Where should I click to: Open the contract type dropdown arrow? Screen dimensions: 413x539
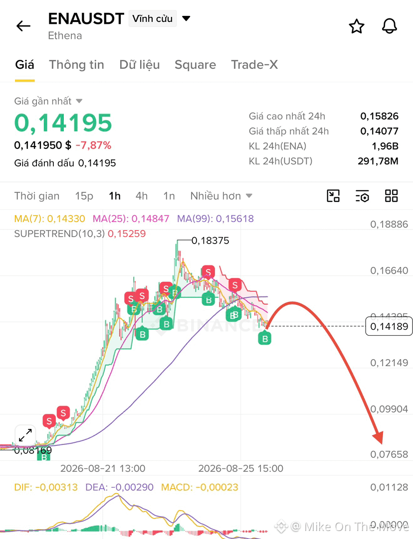point(186,18)
